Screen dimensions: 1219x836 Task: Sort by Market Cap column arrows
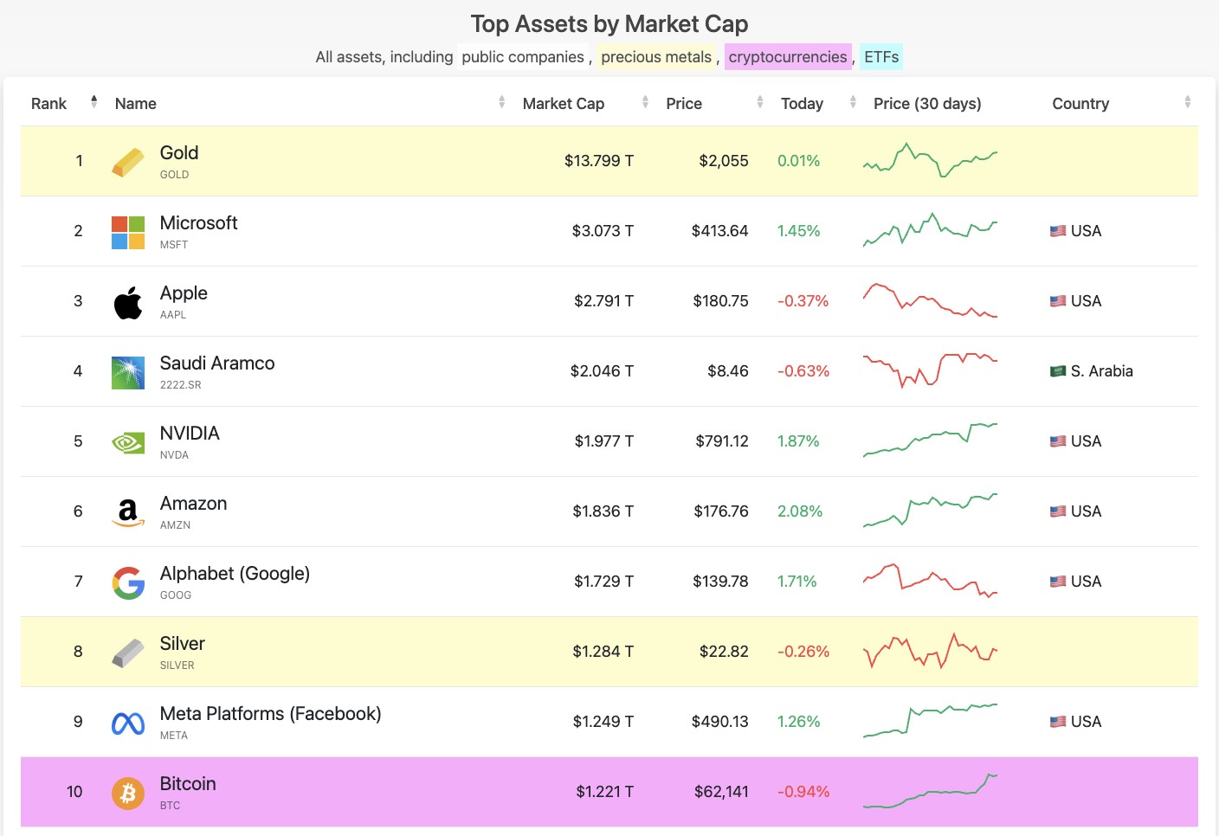[645, 103]
